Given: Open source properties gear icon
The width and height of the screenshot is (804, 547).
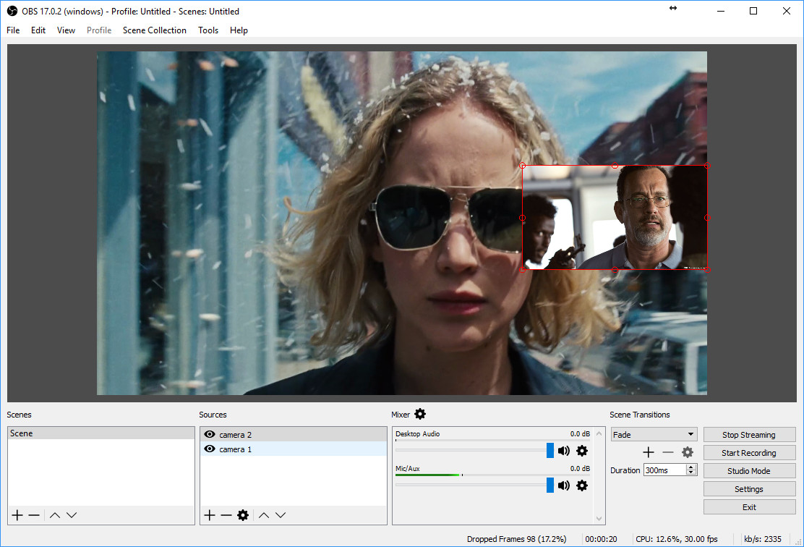Looking at the screenshot, I should point(243,515).
